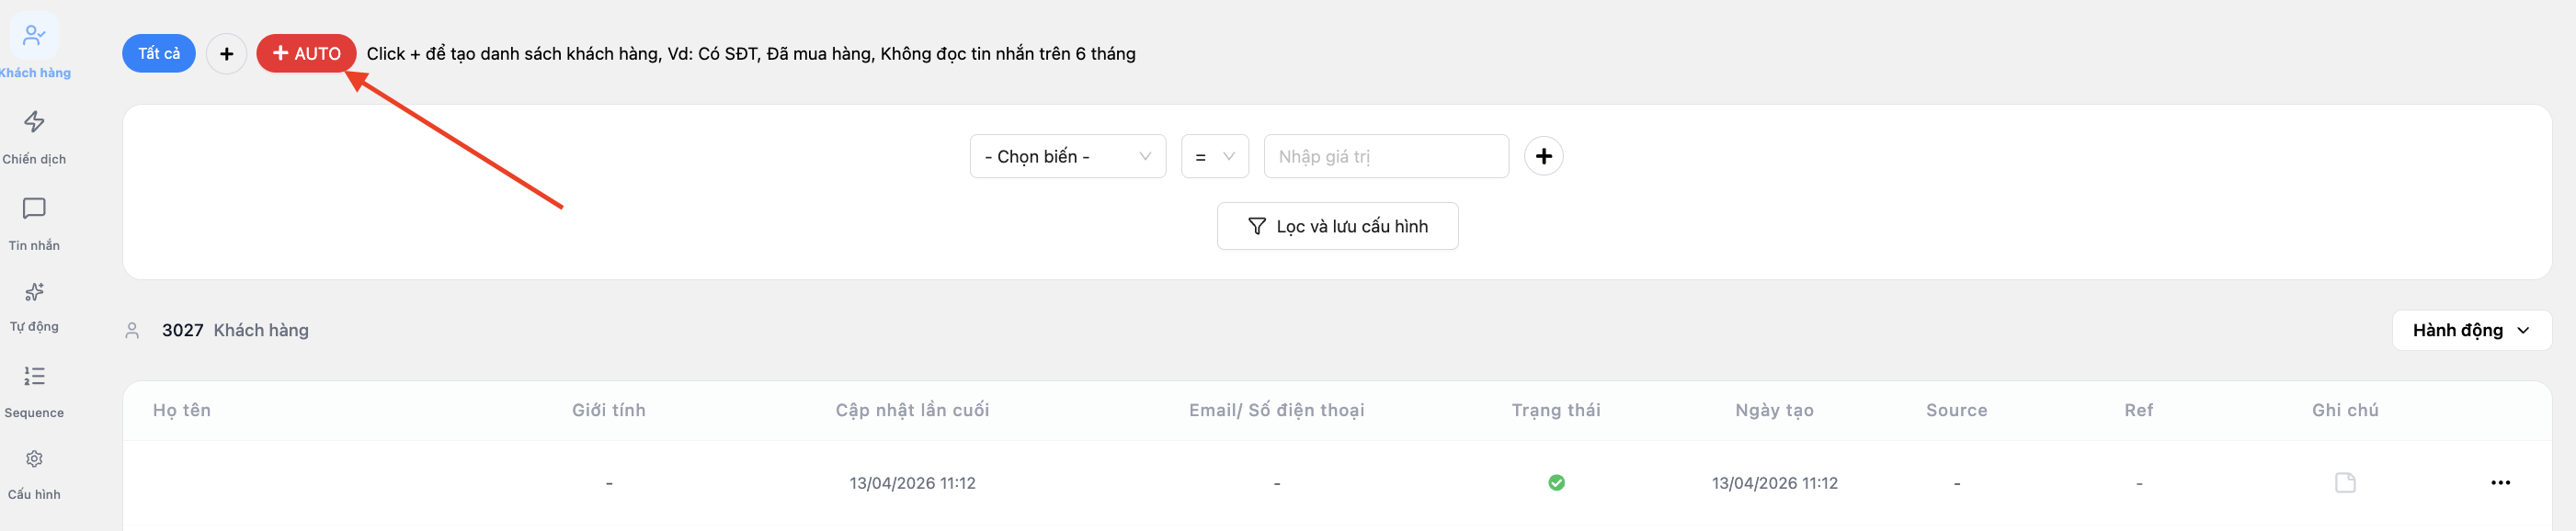Open the three-dot row options menu
This screenshot has width=2576, height=531.
click(x=2500, y=483)
